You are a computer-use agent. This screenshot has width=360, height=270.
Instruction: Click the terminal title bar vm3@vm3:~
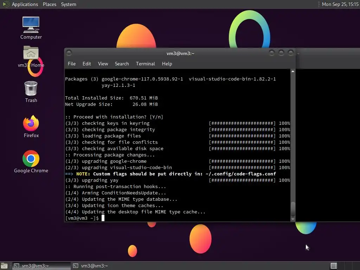pyautogui.click(x=180, y=53)
